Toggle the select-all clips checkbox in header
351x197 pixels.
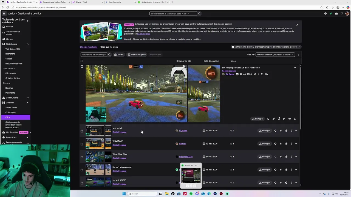pos(82,61)
